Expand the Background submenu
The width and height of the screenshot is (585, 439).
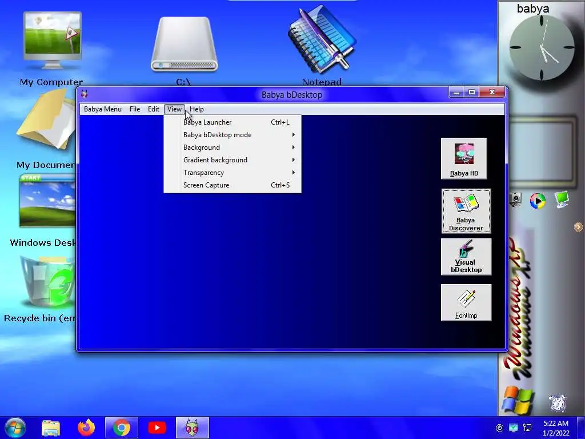233,147
